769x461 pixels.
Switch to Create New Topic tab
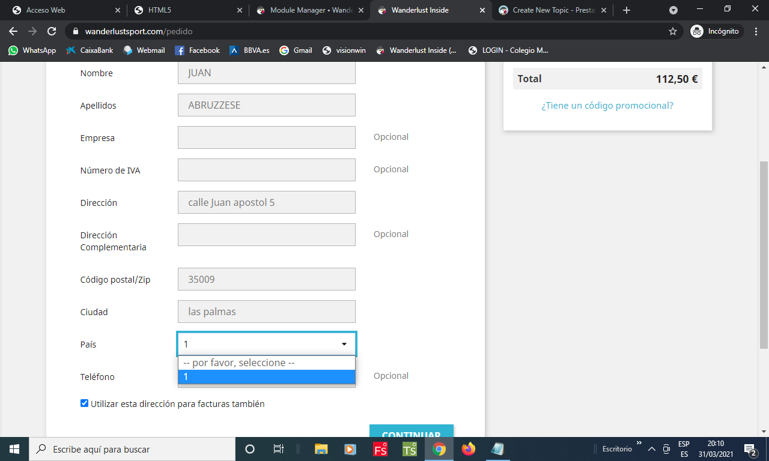pos(553,10)
